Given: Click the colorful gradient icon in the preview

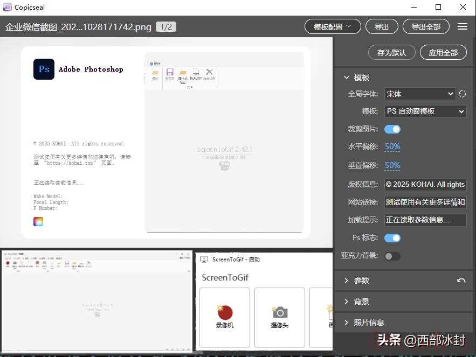Looking at the screenshot, I should [x=38, y=221].
